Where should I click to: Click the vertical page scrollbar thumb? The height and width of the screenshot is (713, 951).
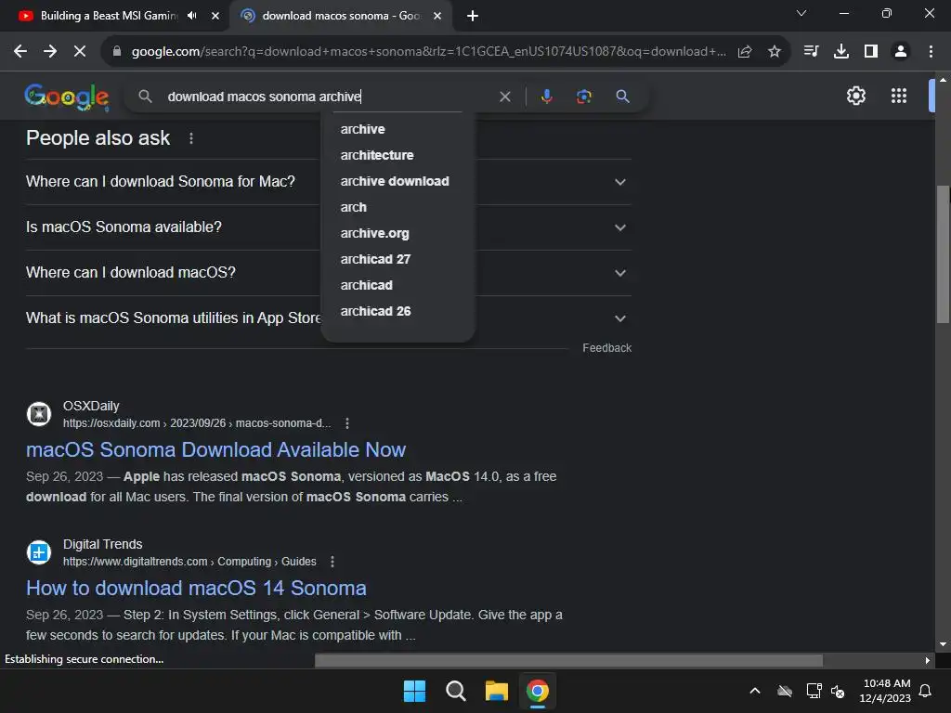pyautogui.click(x=942, y=254)
